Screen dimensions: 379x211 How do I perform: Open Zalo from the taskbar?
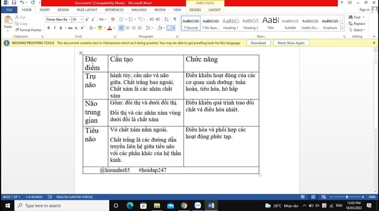click(198, 205)
